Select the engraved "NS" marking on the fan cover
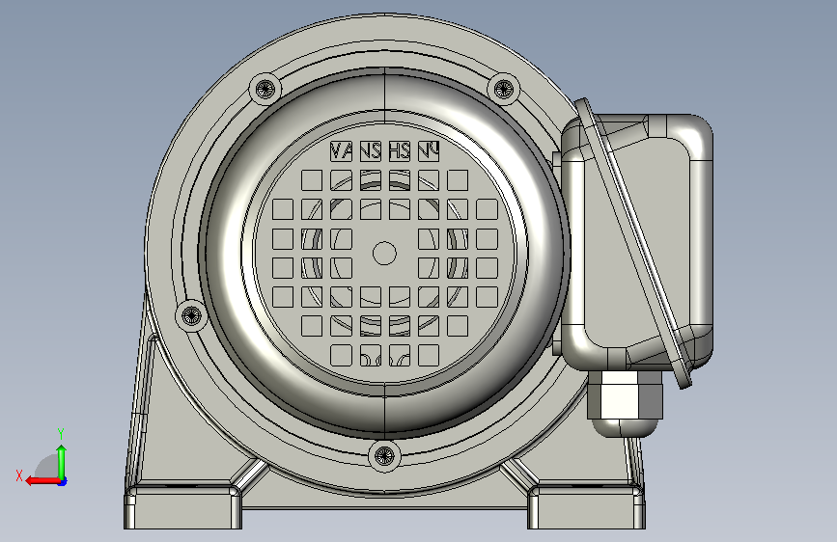 click(370, 151)
